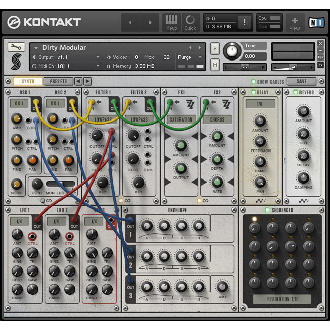The width and height of the screenshot is (330, 330).
Task: Toggle the Reverb module on/off LED
Action: [x=296, y=92]
